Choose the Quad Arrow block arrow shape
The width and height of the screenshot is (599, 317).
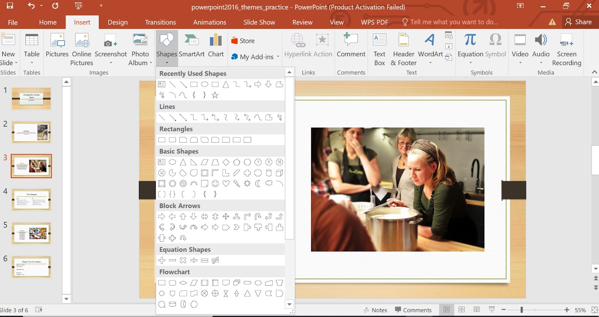[x=226, y=216]
